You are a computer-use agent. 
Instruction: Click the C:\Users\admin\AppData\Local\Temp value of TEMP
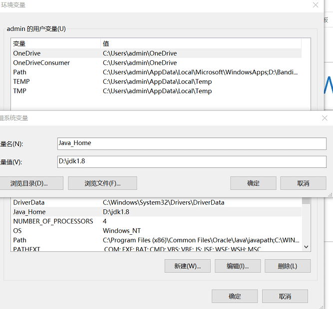pyautogui.click(x=157, y=82)
